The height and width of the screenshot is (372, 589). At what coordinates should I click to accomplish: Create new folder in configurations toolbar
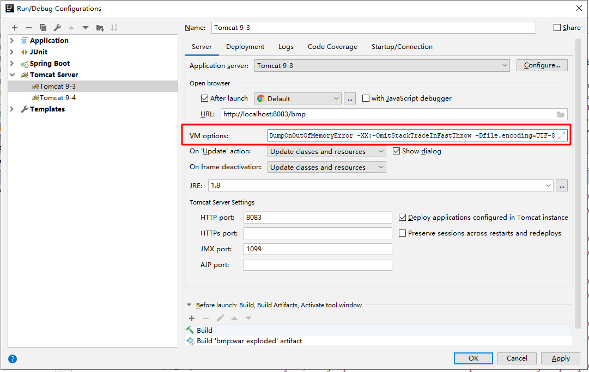[100, 28]
